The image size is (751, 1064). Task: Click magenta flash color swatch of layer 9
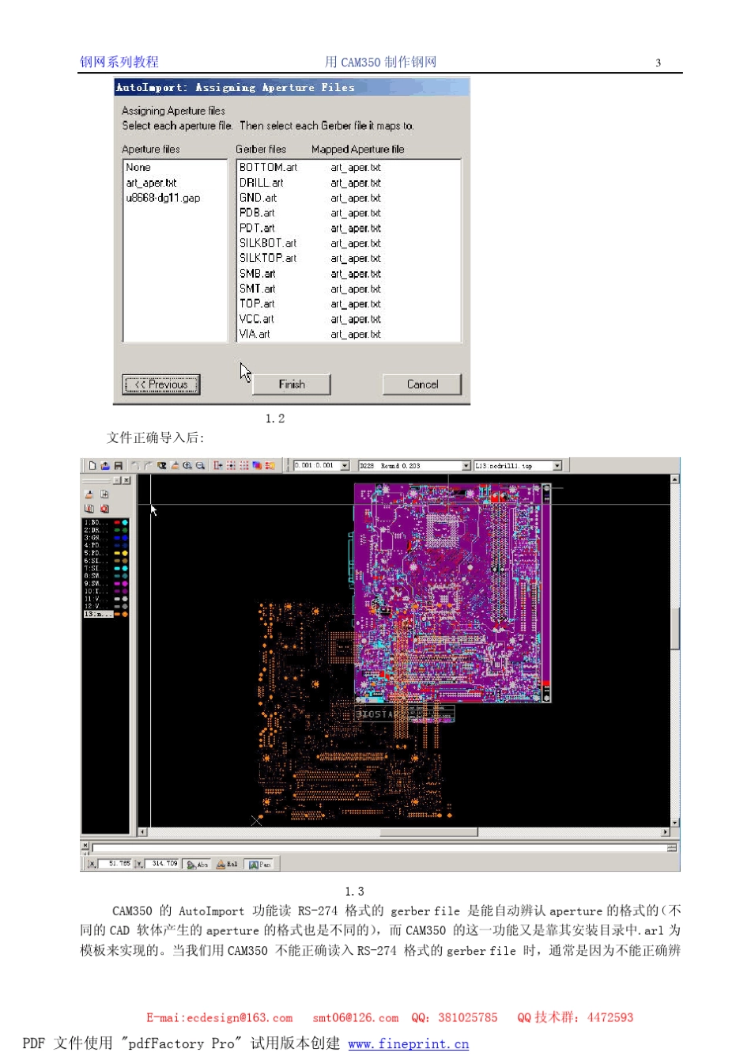[x=125, y=583]
